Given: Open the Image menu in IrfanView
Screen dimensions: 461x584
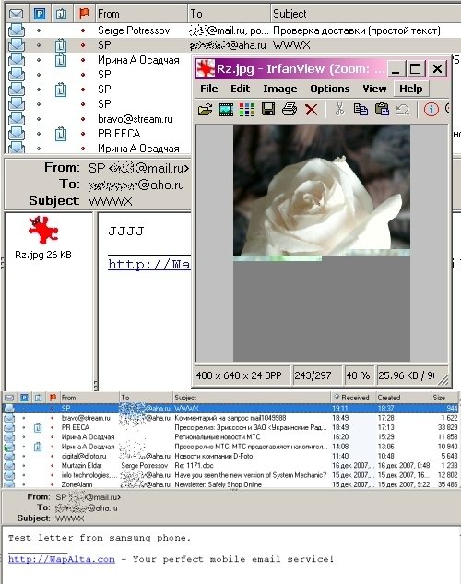Looking at the screenshot, I should pos(279,89).
